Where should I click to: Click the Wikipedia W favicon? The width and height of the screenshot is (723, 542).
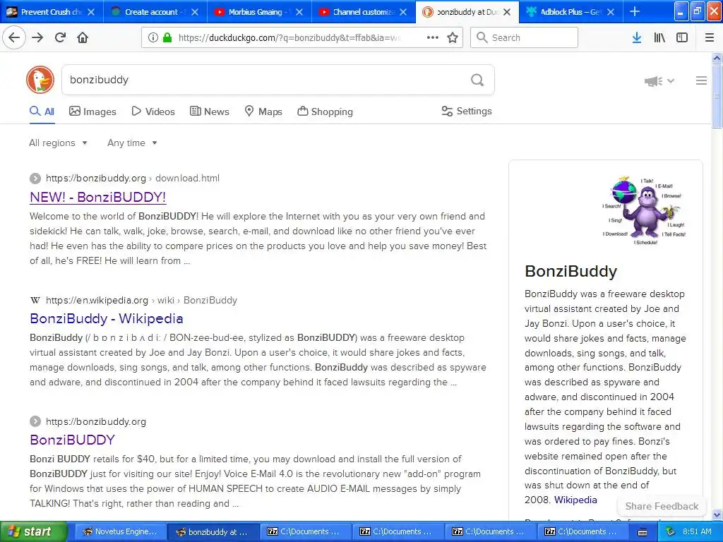pos(35,301)
